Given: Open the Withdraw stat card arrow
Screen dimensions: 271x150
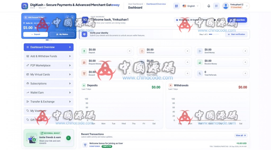Looking at the screenshot, I should pos(187,51).
